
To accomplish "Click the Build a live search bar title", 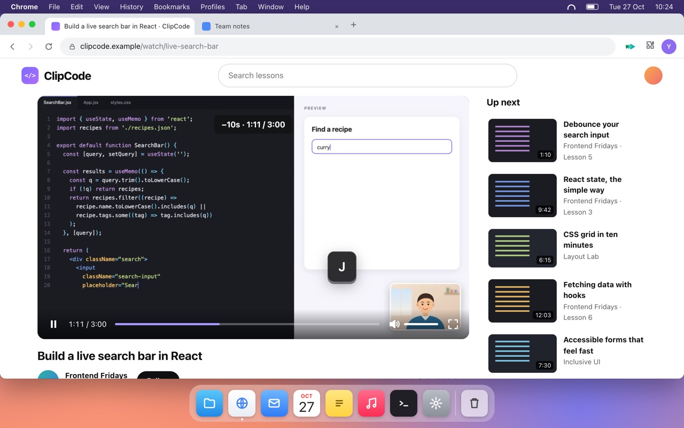I will click(x=120, y=356).
